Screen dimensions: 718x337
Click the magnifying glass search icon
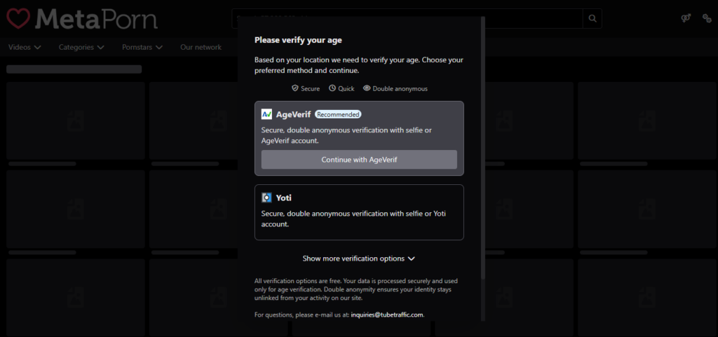pos(592,19)
